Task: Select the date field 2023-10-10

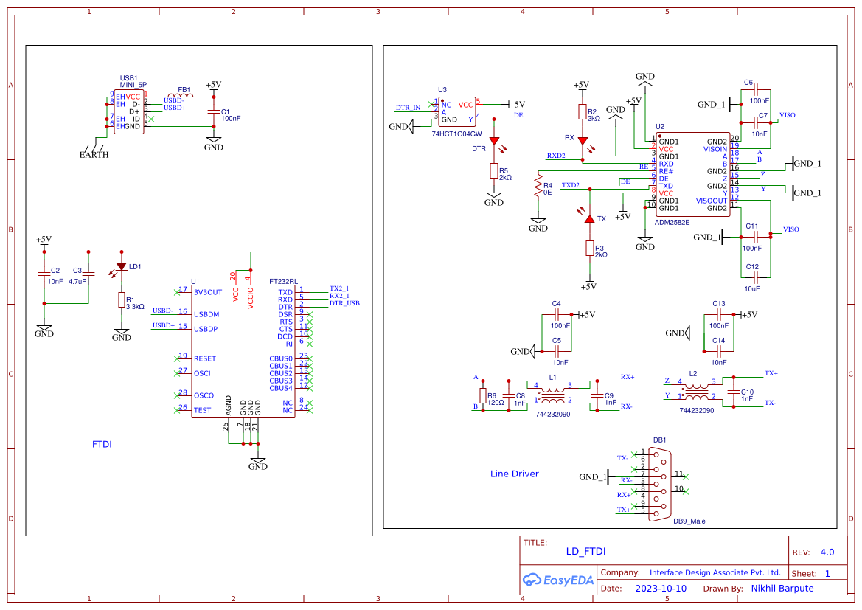Action: pos(661,588)
